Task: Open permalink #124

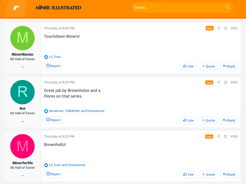Action: click(x=234, y=136)
